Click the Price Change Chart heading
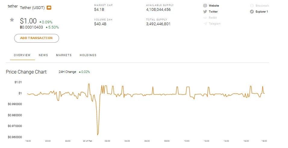288x148 pixels. [26, 72]
